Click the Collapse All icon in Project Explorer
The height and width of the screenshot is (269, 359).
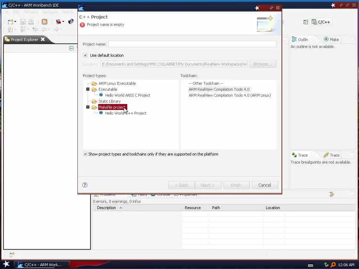(x=72, y=48)
